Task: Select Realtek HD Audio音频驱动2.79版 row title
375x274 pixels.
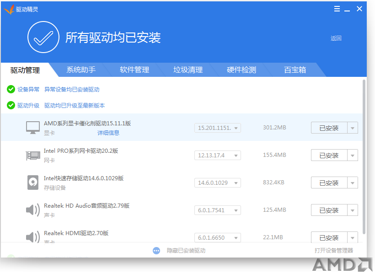Action: [x=86, y=206]
